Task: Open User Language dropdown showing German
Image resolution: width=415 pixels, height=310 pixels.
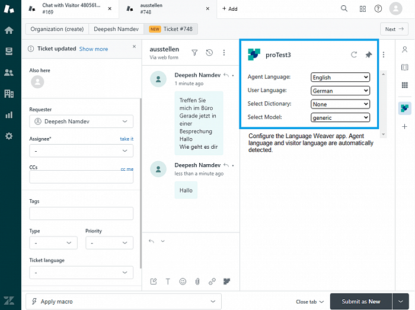Action: click(340, 91)
